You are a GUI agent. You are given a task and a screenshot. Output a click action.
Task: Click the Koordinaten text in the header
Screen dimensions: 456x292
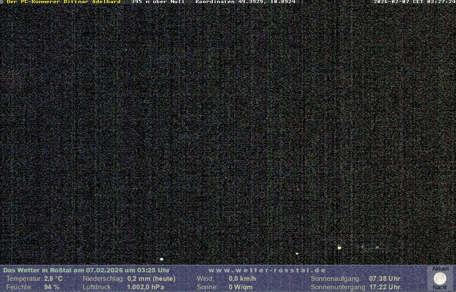245,2
